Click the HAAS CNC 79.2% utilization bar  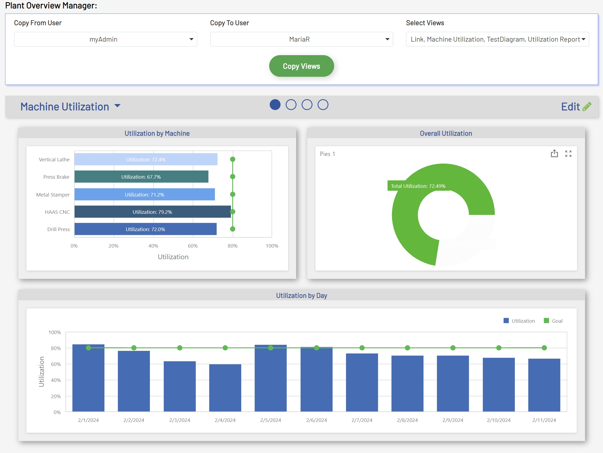pos(152,212)
